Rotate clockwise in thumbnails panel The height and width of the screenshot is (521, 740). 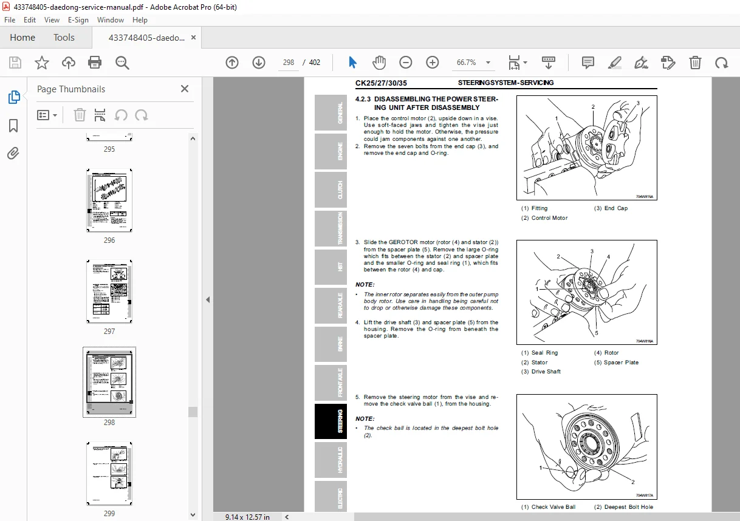point(141,115)
